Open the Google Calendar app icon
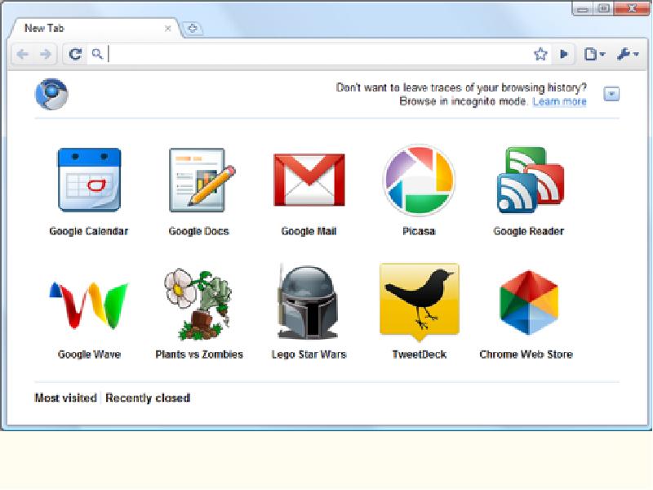653x490 pixels. coord(90,180)
